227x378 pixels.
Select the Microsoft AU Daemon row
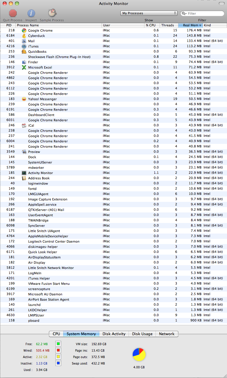pyautogui.click(x=113, y=294)
